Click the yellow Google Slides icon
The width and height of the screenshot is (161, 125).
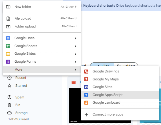coord(8,54)
